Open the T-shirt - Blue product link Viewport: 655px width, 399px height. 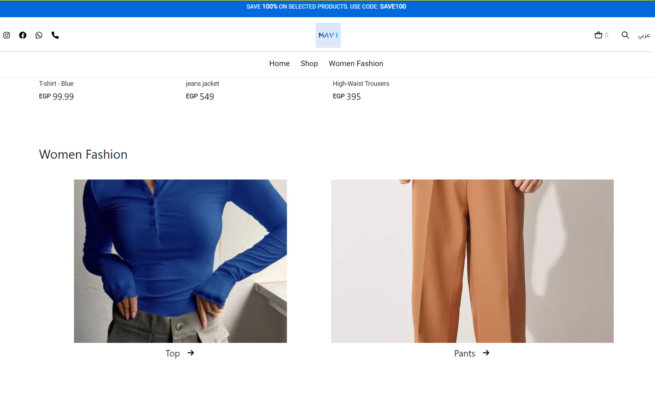coord(56,83)
